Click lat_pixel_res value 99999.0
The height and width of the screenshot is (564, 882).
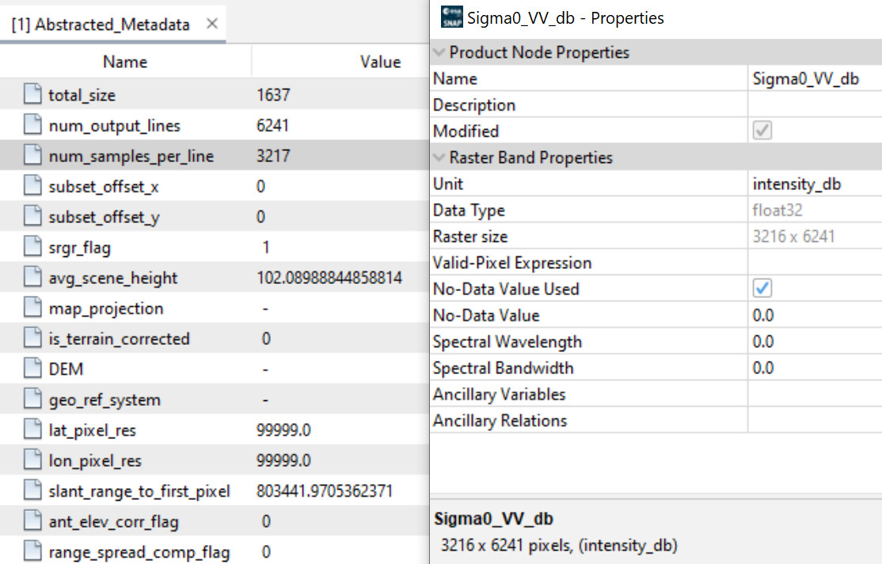coord(283,430)
